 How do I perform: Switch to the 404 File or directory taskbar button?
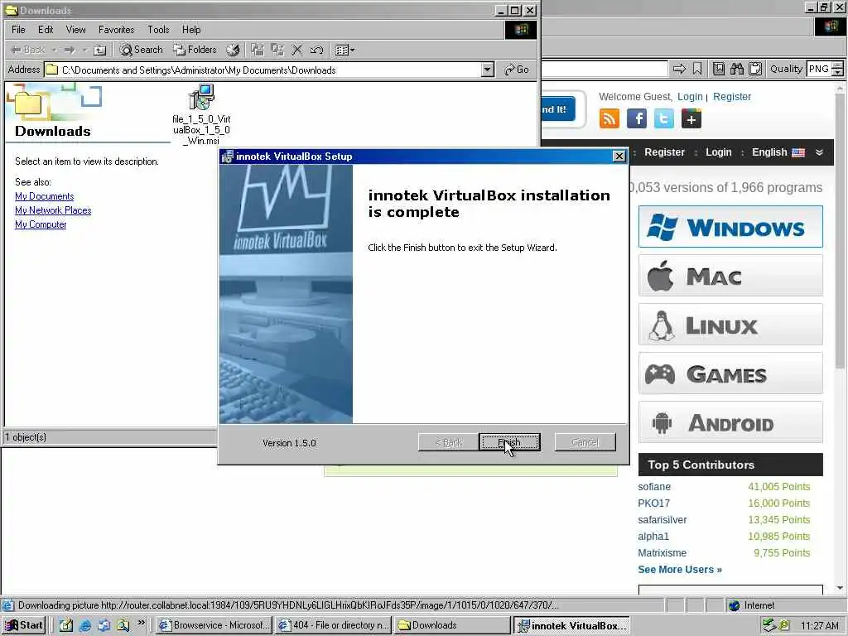[x=332, y=625]
